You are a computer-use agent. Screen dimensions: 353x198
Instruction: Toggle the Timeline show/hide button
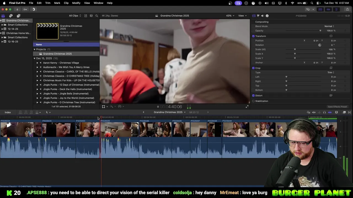(x=328, y=9)
